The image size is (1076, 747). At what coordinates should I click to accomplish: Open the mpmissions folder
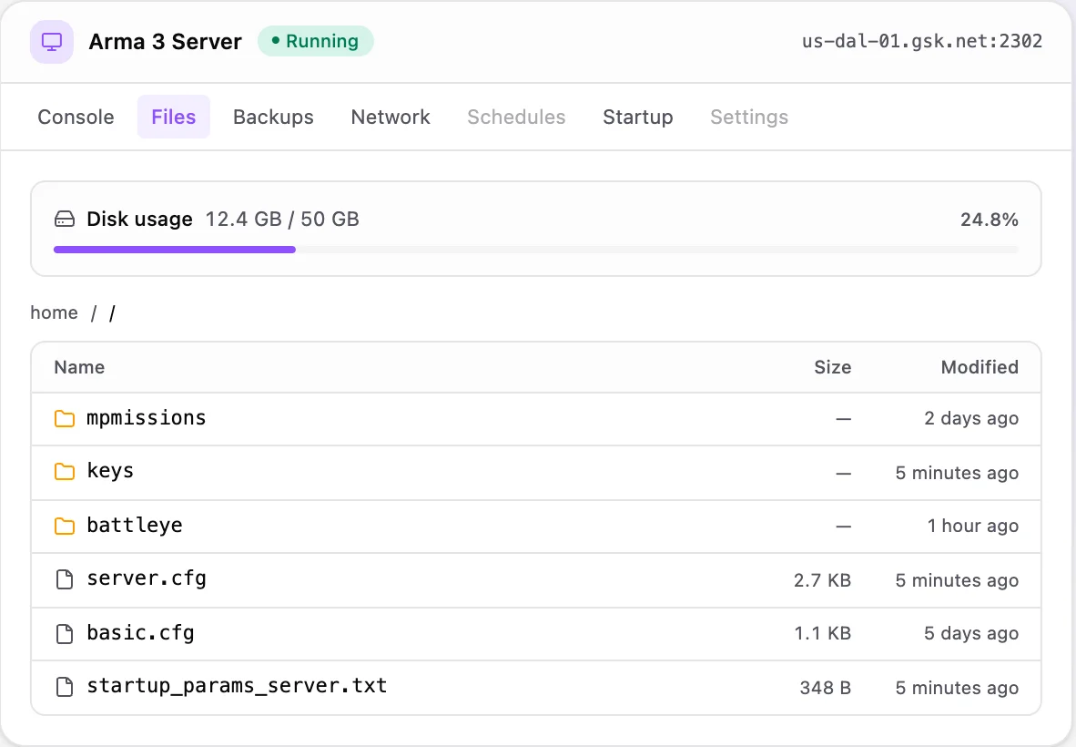tap(536, 419)
